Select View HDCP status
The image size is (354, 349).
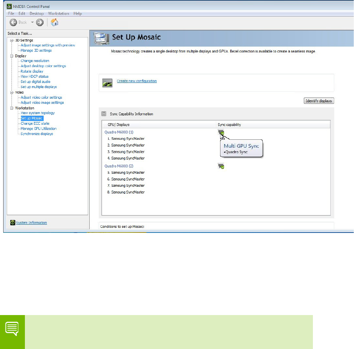(34, 77)
